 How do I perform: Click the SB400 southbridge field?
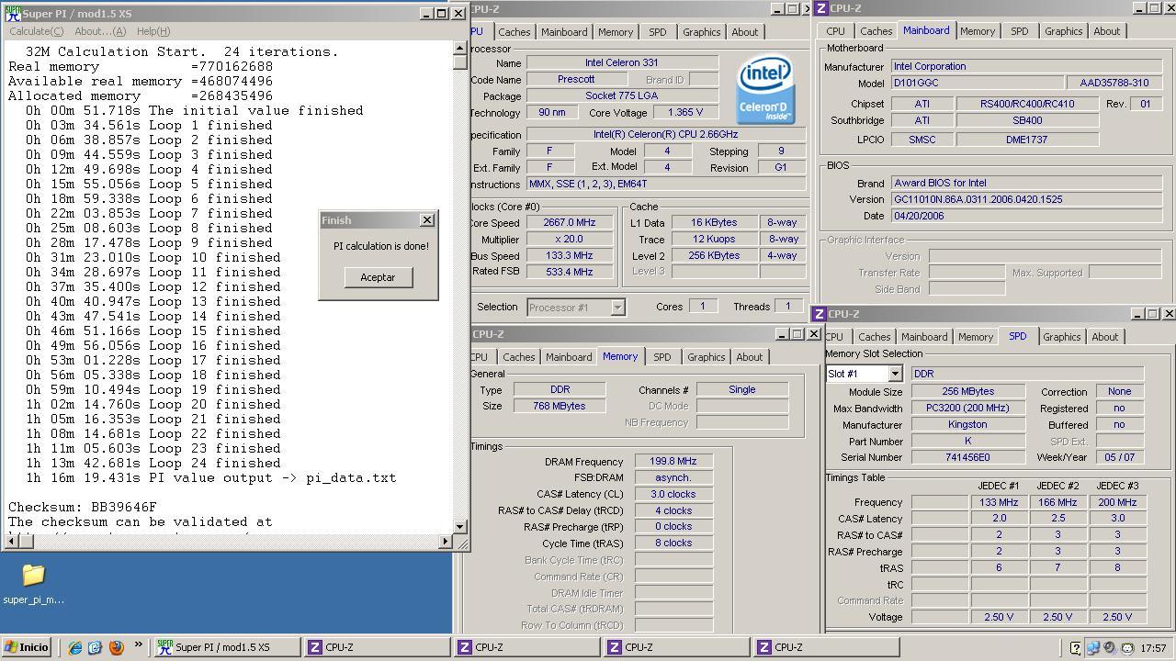point(1027,120)
